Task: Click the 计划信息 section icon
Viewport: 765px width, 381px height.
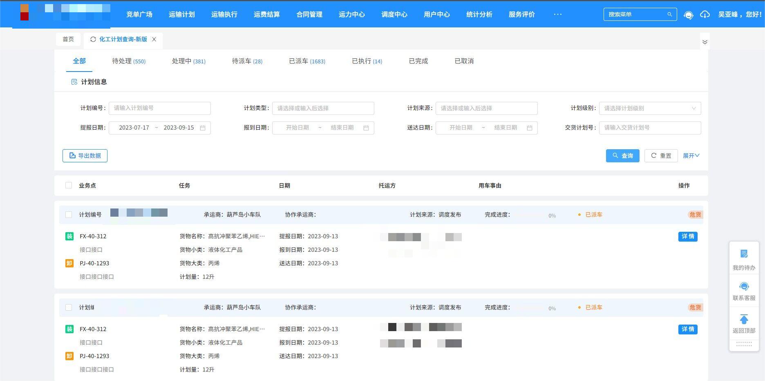Action: click(x=74, y=82)
